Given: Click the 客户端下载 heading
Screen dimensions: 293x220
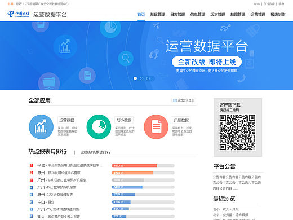Looking at the screenshot, I should click(230, 105).
